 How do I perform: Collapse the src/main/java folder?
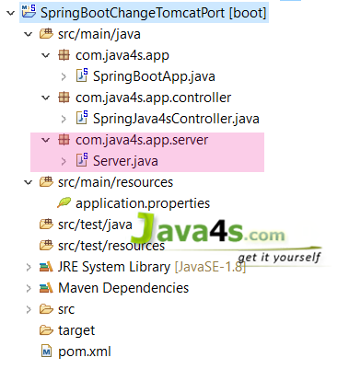click(x=29, y=34)
